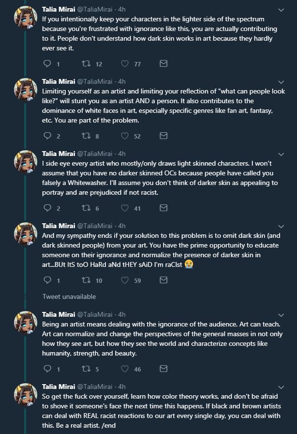Reply to the 'my sympathy ends' tweet
297x434 pixels.
coord(47,280)
